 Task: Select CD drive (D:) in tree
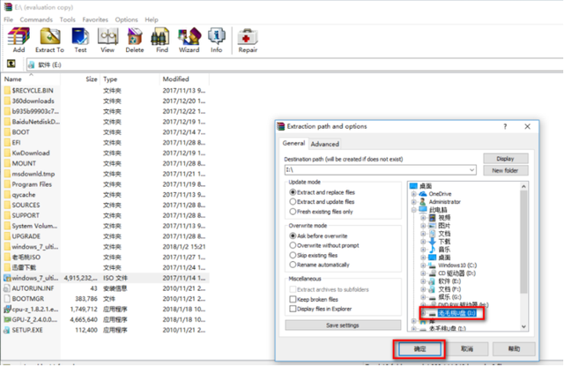[456, 273]
